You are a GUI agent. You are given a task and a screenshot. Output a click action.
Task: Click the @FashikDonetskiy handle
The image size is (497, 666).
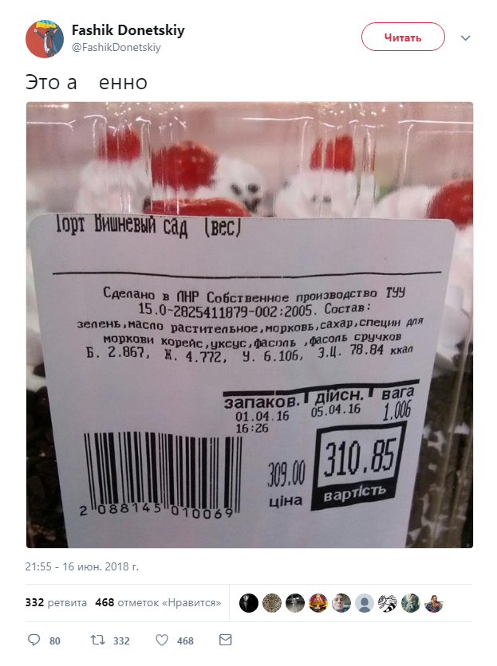pos(116,48)
